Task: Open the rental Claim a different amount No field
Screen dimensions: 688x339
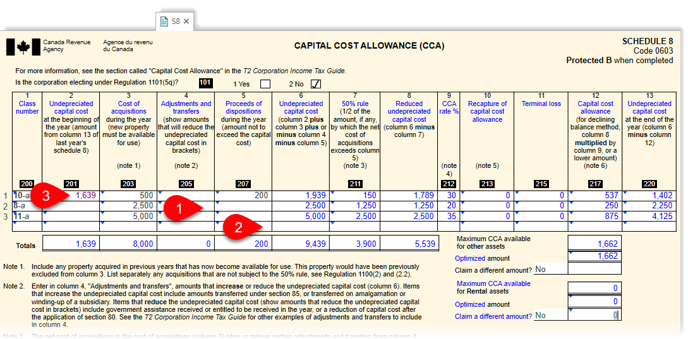Action: [x=551, y=315]
